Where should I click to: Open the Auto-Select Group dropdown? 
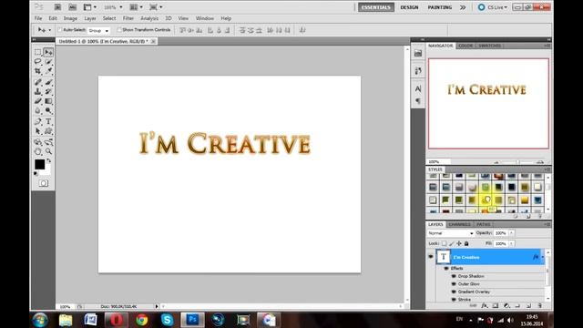[98, 30]
